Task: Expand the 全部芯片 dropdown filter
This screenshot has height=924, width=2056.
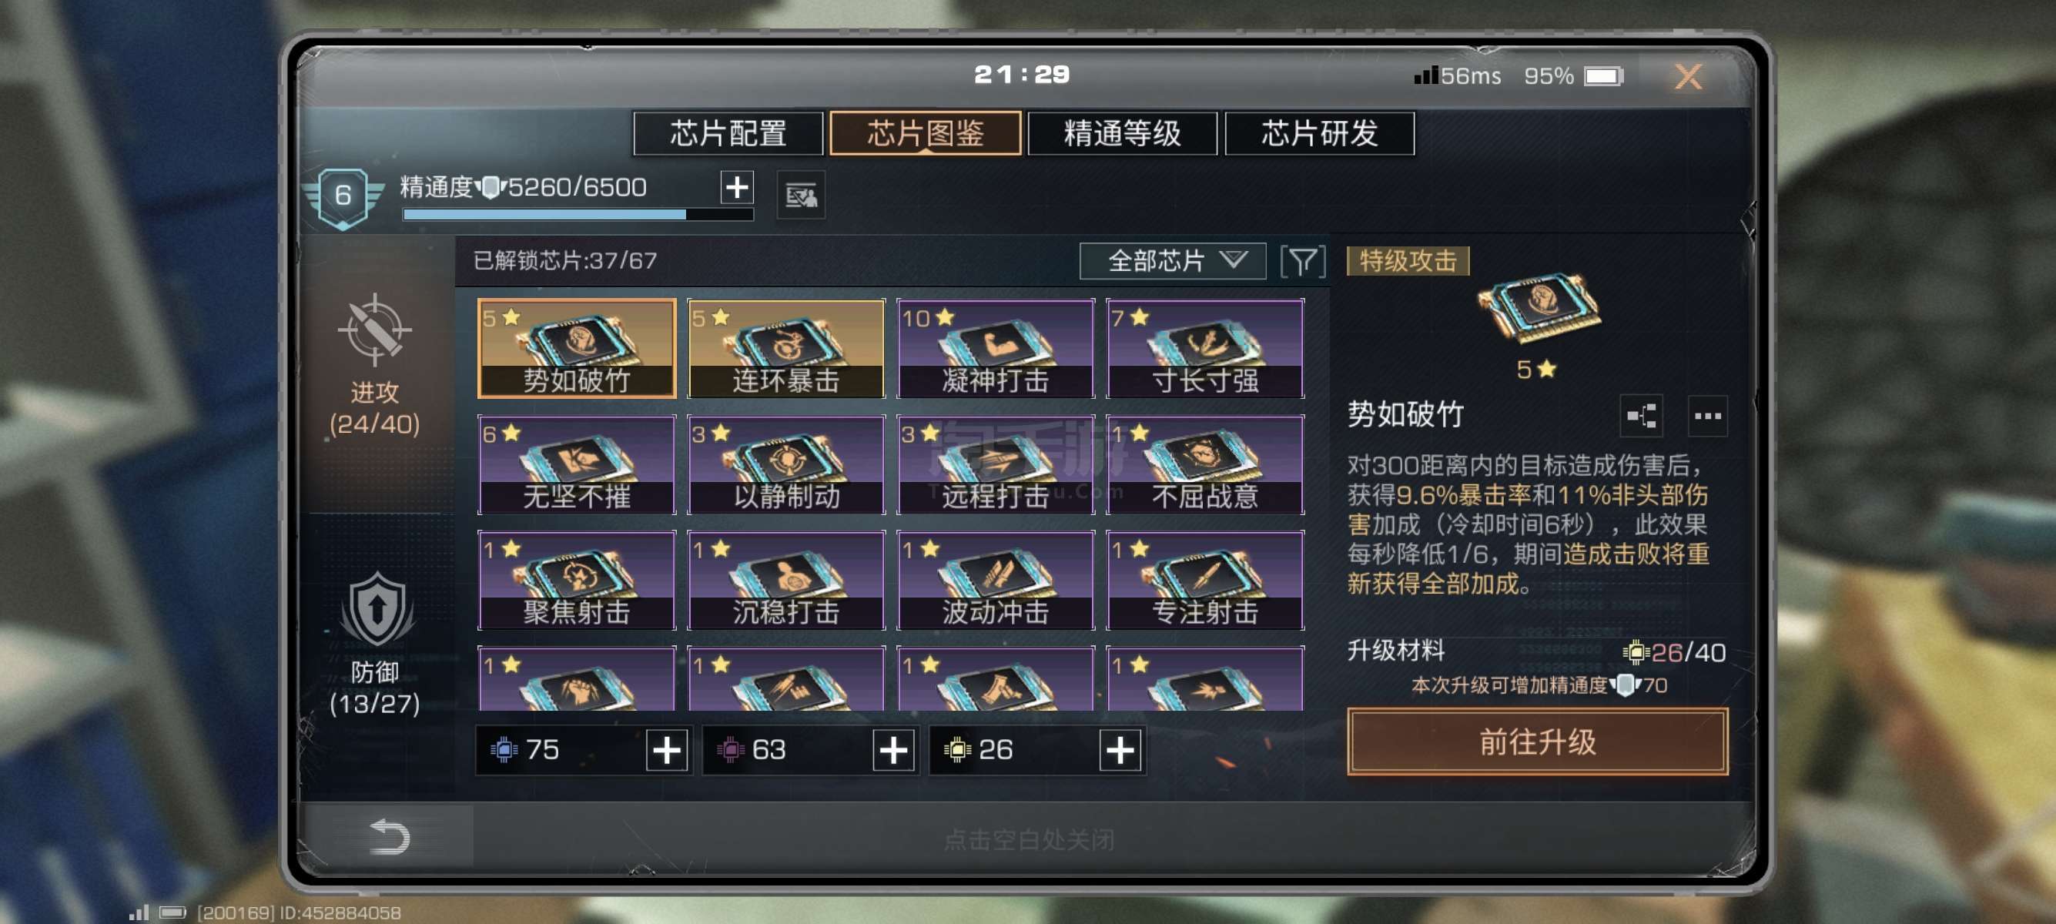Action: click(1173, 261)
